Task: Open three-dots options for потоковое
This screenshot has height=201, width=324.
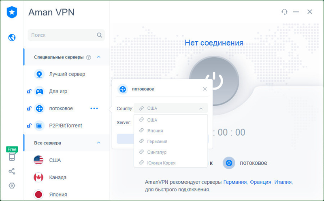Action: [x=94, y=108]
